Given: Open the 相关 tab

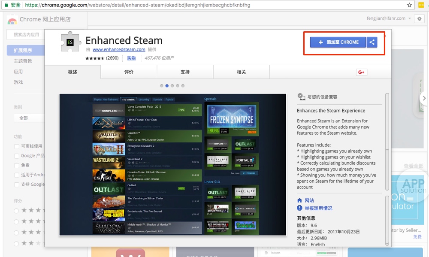Looking at the screenshot, I should coord(242,72).
